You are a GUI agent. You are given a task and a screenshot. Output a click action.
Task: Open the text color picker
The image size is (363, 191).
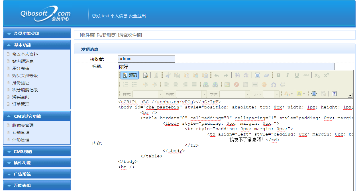pos(289,94)
